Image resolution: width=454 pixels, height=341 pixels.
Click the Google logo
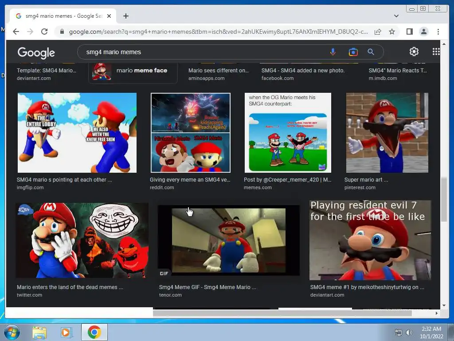coord(36,52)
